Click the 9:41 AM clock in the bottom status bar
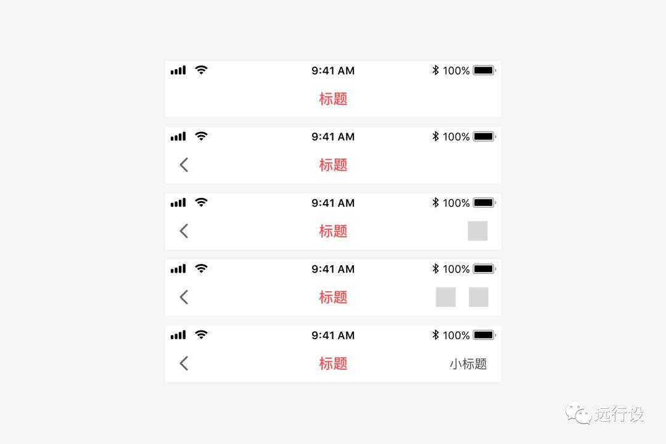 (333, 335)
